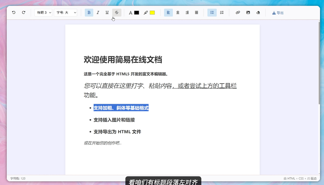Click the undo arrow icon
Image resolution: width=324 pixels, height=185 pixels.
coord(14,13)
